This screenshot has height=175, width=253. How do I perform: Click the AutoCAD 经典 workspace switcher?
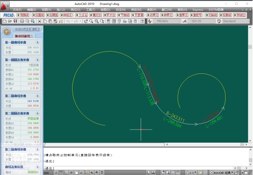click(221, 173)
